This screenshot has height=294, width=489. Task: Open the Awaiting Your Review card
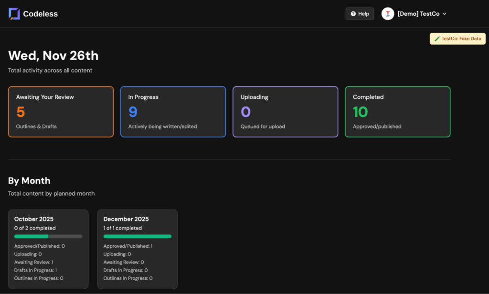point(61,112)
